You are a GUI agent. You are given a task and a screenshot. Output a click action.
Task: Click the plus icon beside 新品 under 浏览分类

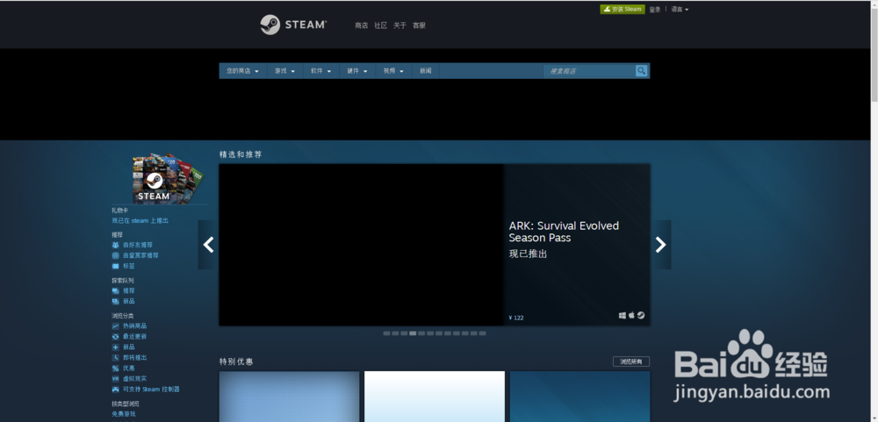(x=115, y=347)
